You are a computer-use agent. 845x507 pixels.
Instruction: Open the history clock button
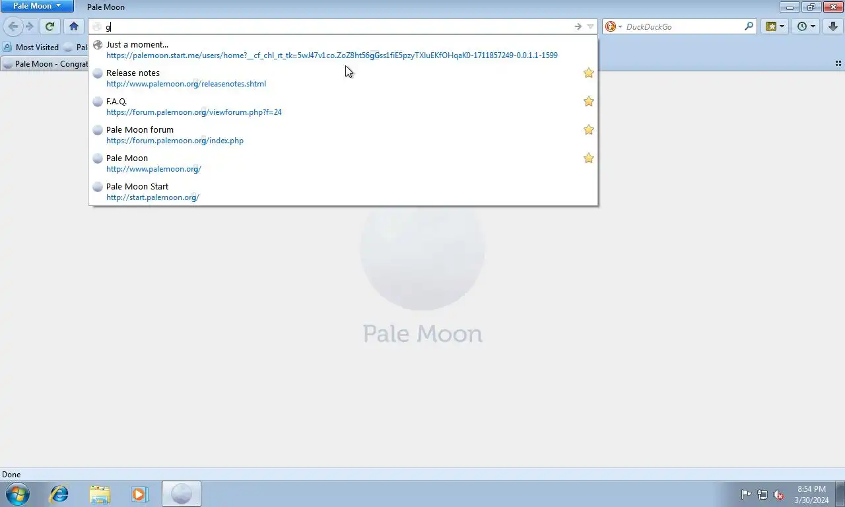(802, 26)
